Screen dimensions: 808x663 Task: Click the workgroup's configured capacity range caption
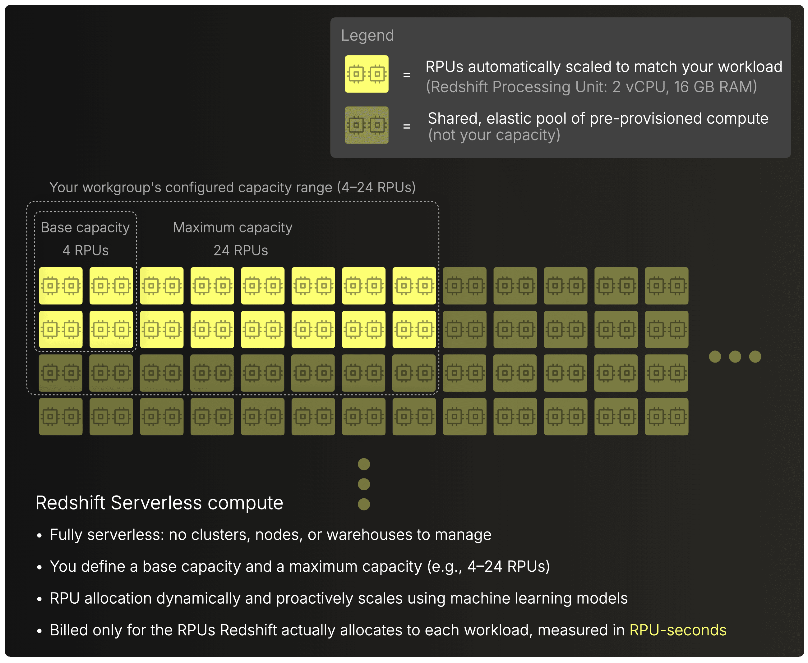(232, 188)
